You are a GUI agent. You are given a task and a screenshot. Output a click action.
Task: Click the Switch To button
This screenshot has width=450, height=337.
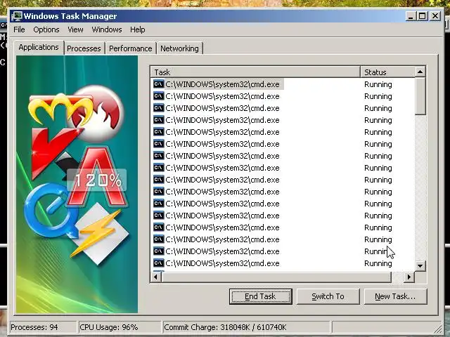click(328, 296)
